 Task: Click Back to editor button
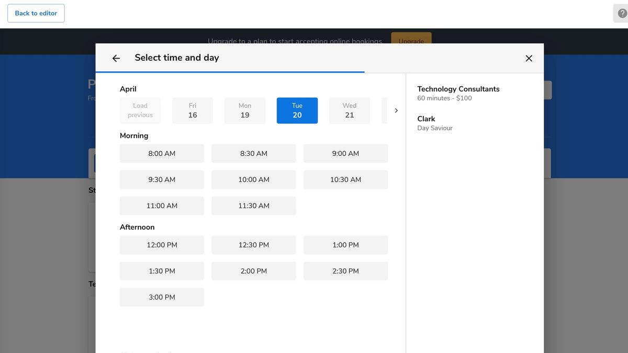pos(36,13)
